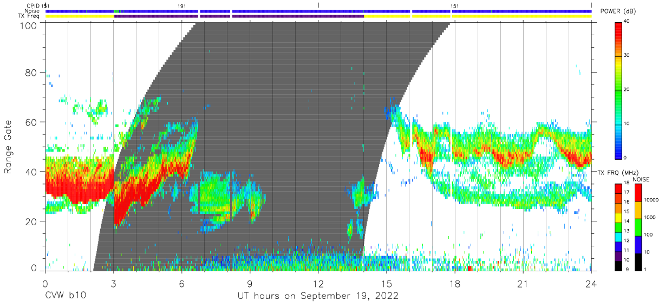Click the CPID value 191
Screen dimensions: 665x307
click(x=182, y=5)
